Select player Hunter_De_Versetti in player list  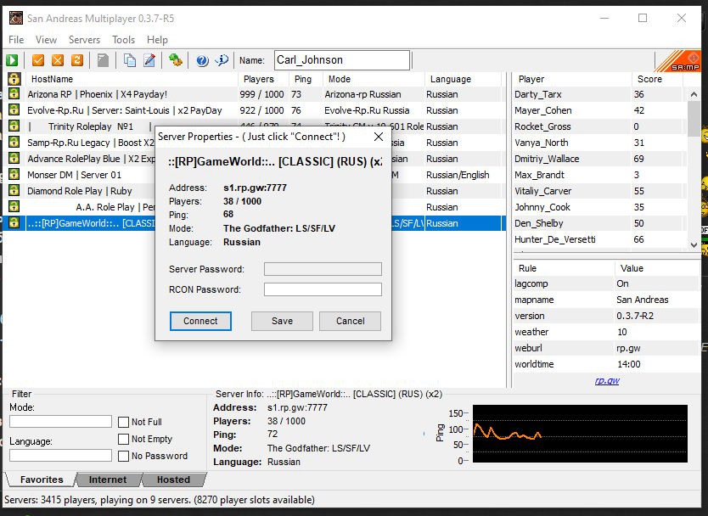point(600,239)
